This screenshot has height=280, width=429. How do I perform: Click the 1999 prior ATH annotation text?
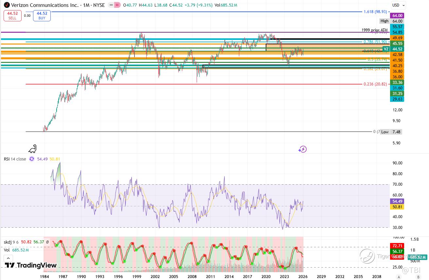(x=374, y=30)
